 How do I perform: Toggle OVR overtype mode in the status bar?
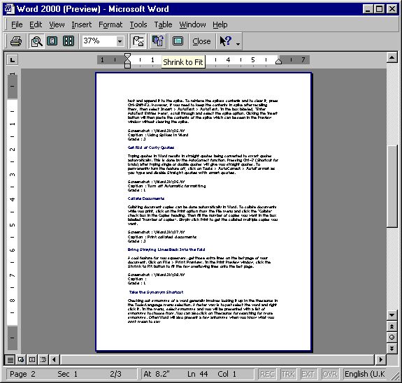tap(330, 375)
